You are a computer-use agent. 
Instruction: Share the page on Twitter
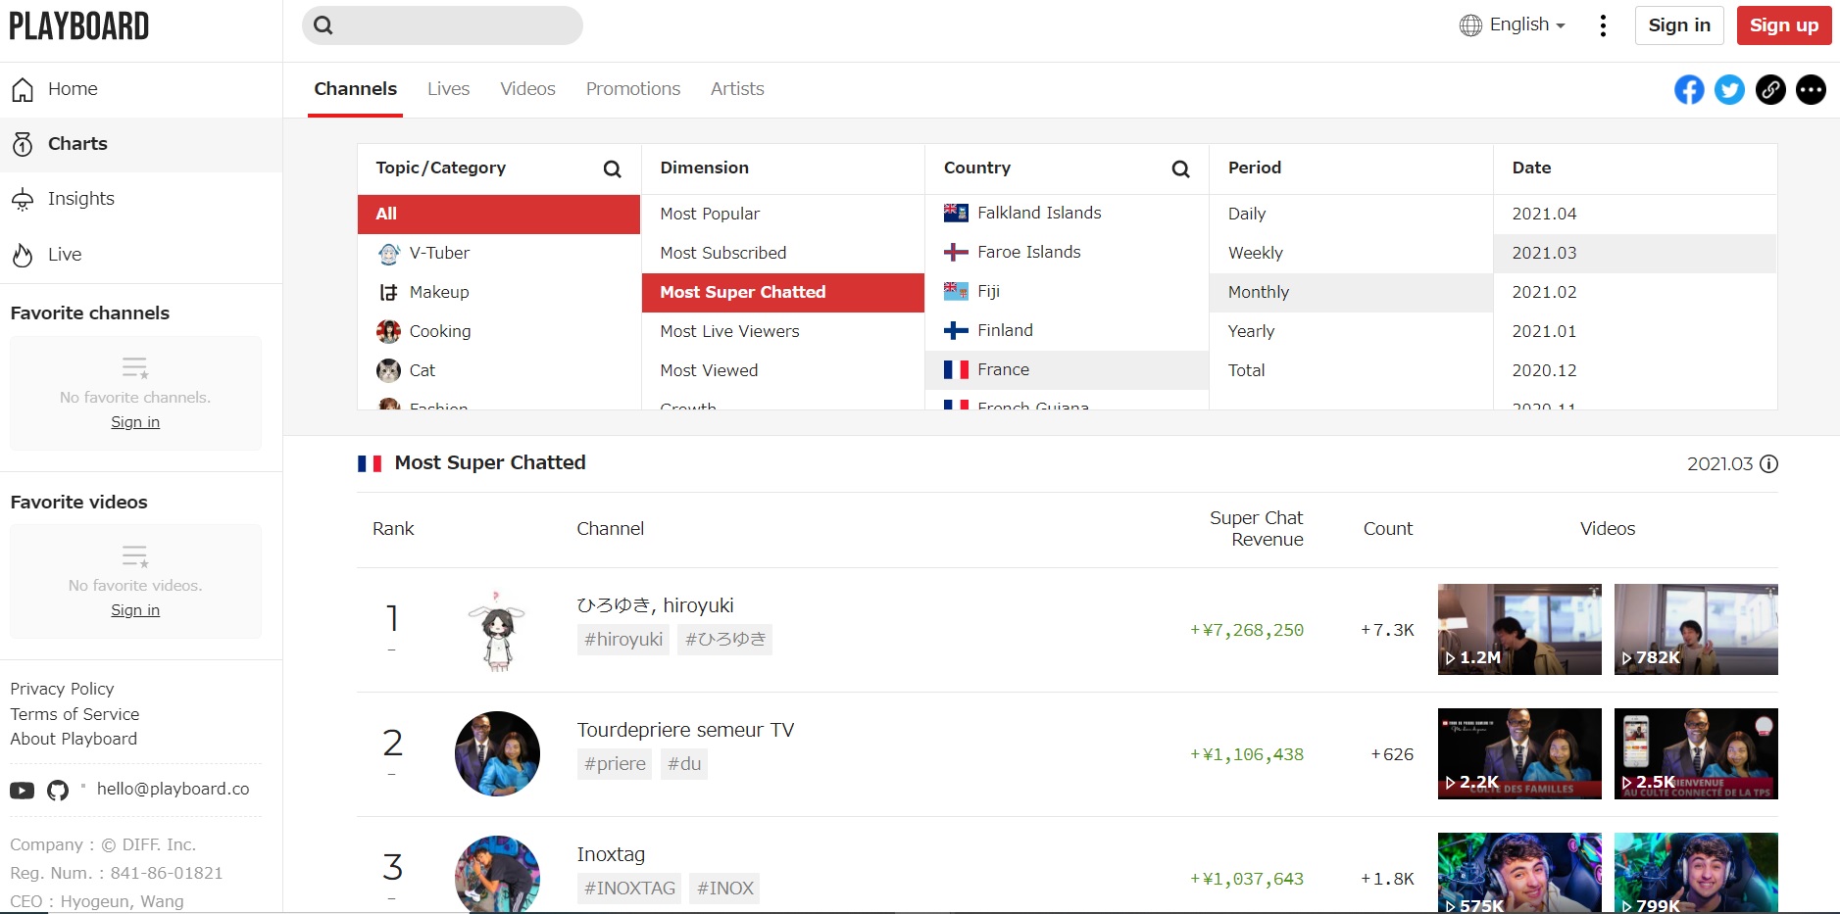point(1729,90)
